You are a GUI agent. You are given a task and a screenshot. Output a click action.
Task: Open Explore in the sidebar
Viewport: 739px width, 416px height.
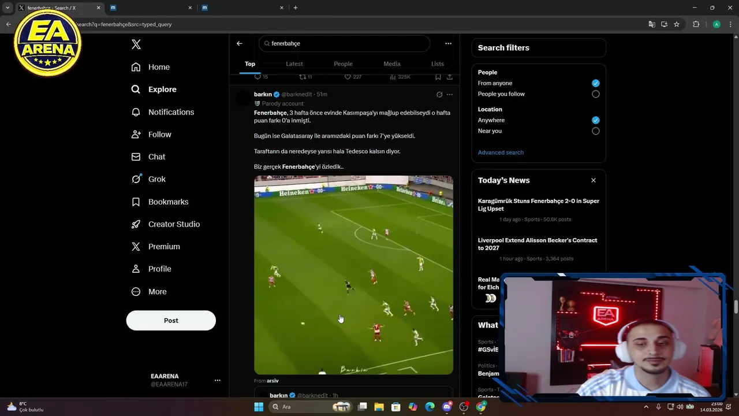[x=154, y=90]
